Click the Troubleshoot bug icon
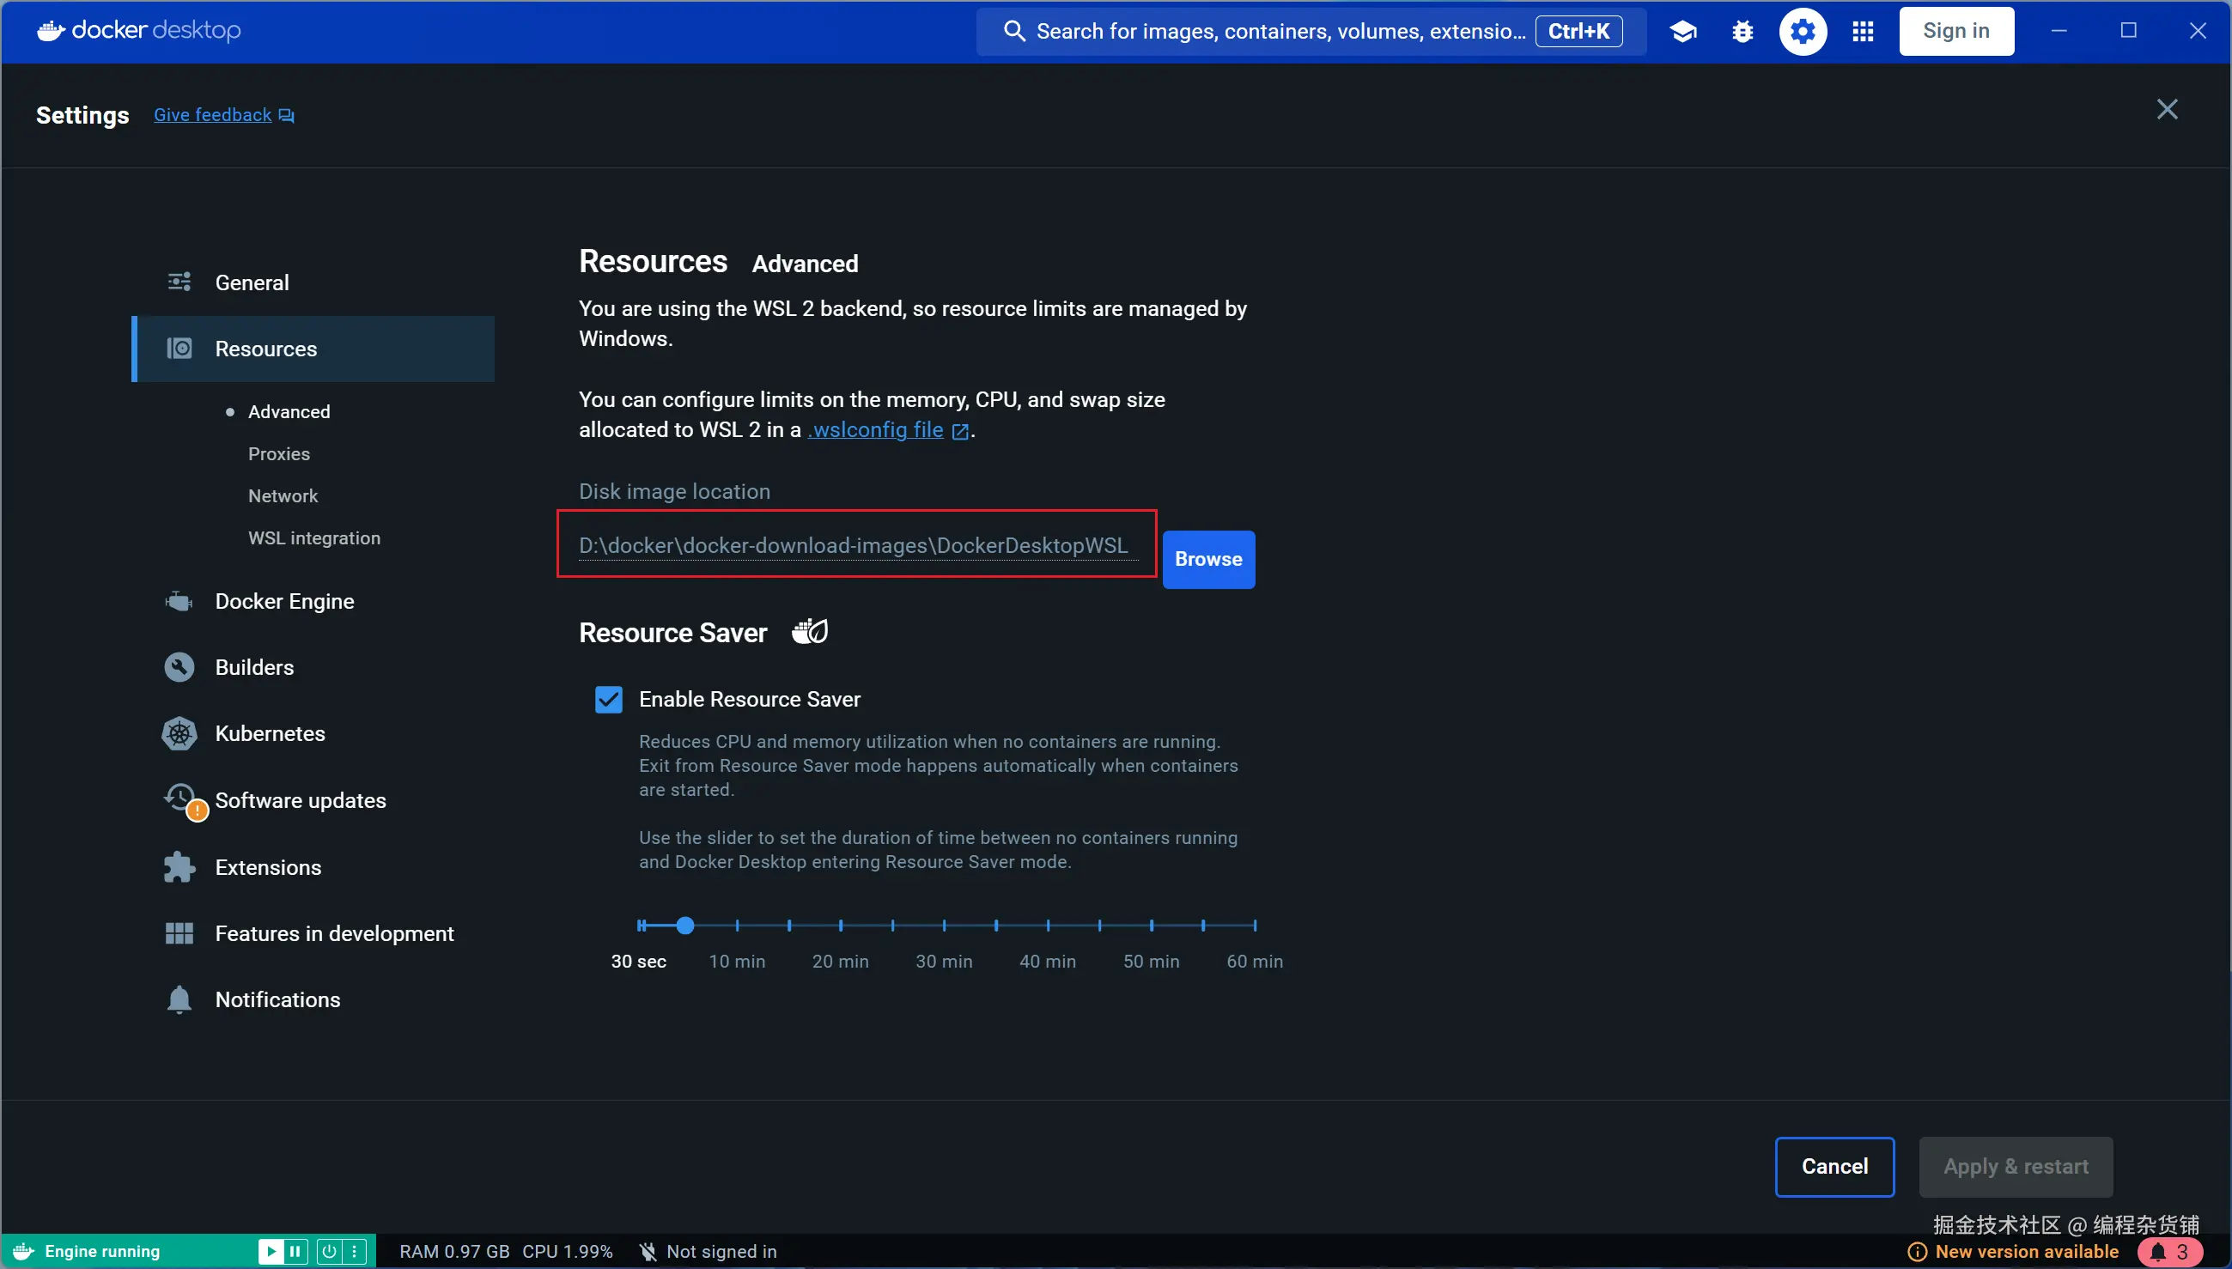This screenshot has width=2232, height=1269. 1742,32
